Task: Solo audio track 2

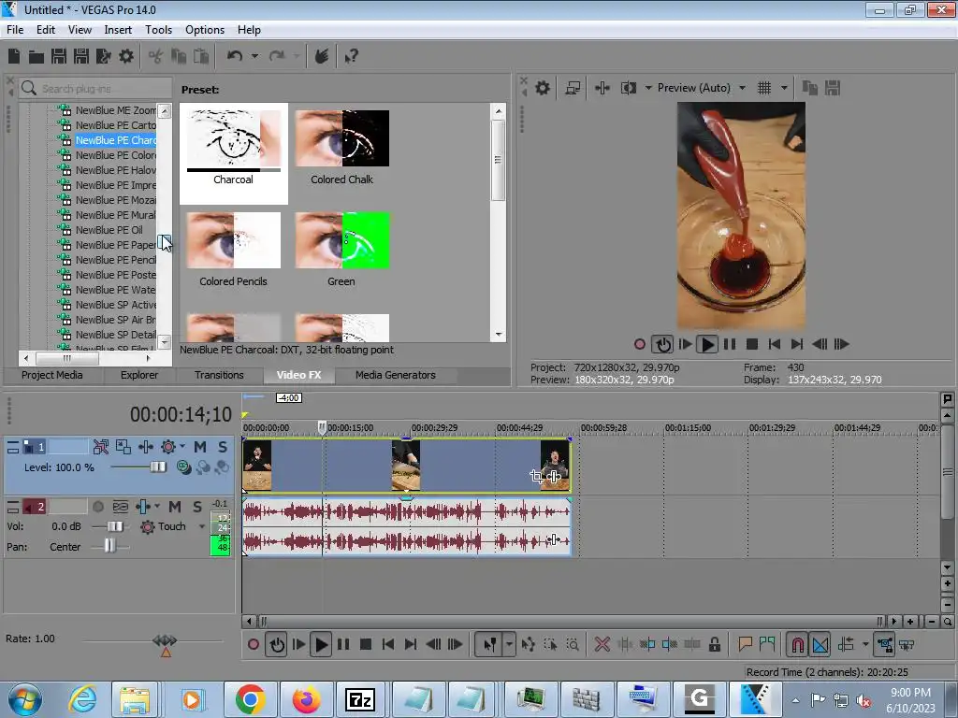Action: pyautogui.click(x=196, y=506)
